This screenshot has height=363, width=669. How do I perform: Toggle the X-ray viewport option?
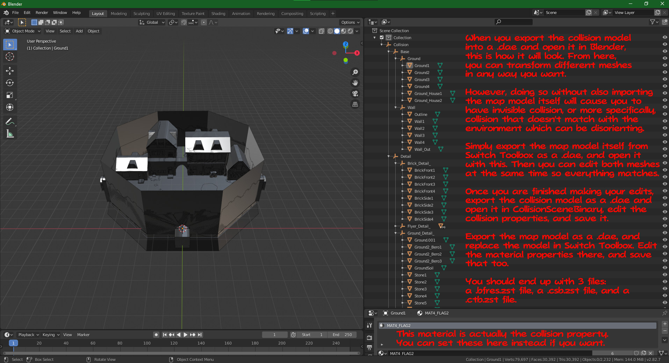(321, 31)
